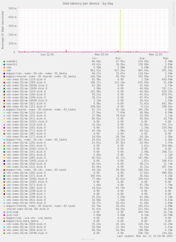This screenshot has height=242, width=176.
Task: Click the small red spike on Sunday evening
Action: click(x=66, y=51)
